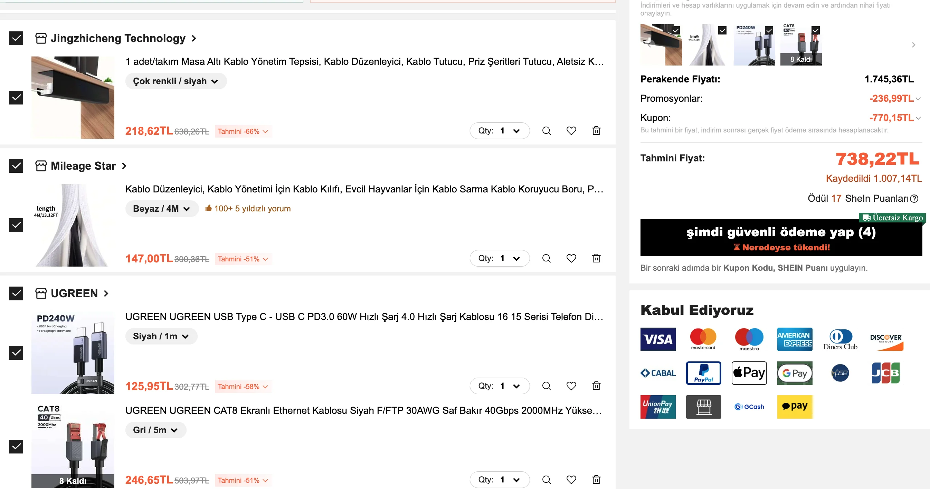
Task: Toggle checkbox for UGREEN CAT8 cable item
Action: tap(16, 447)
